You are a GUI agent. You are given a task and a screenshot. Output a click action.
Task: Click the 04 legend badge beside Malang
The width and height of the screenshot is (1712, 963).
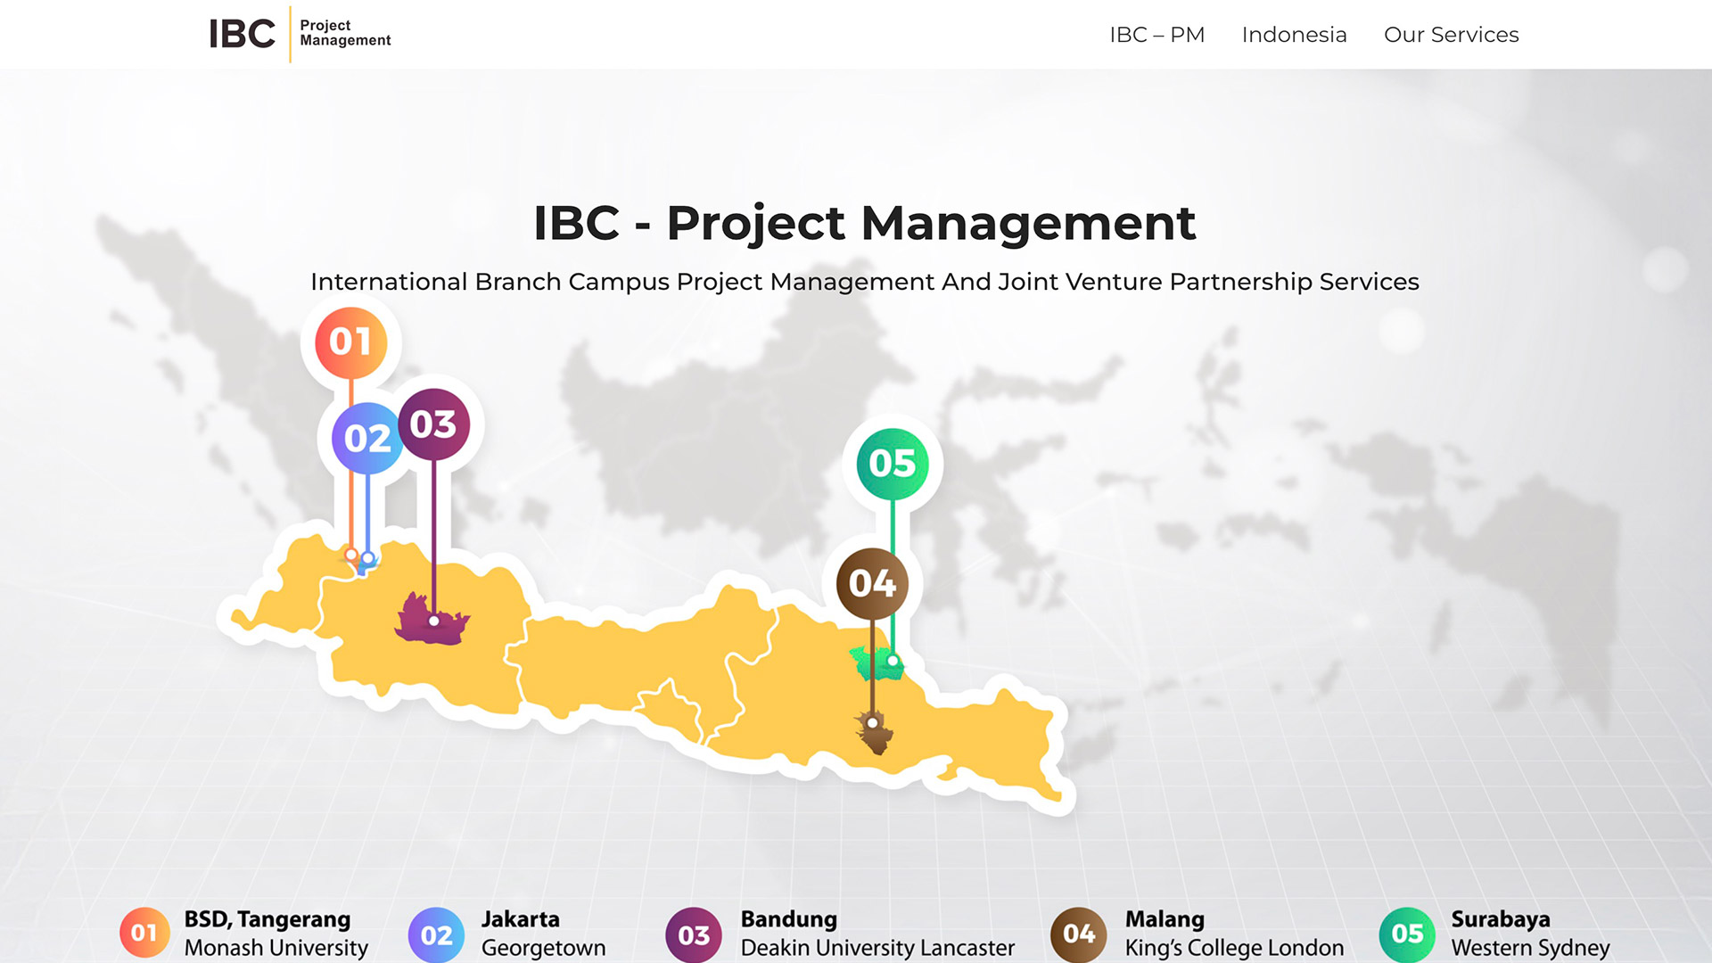1078,934
